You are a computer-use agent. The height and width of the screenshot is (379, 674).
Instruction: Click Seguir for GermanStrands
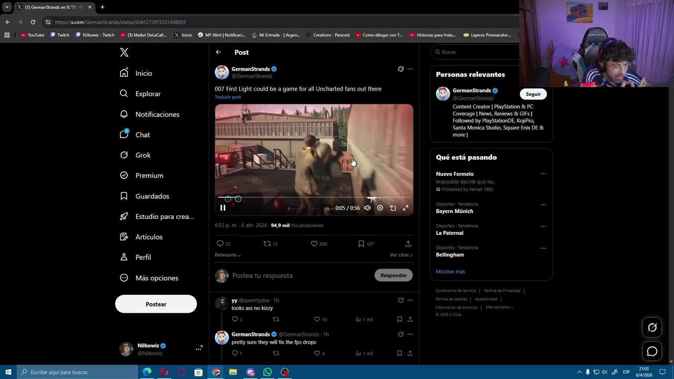[533, 94]
